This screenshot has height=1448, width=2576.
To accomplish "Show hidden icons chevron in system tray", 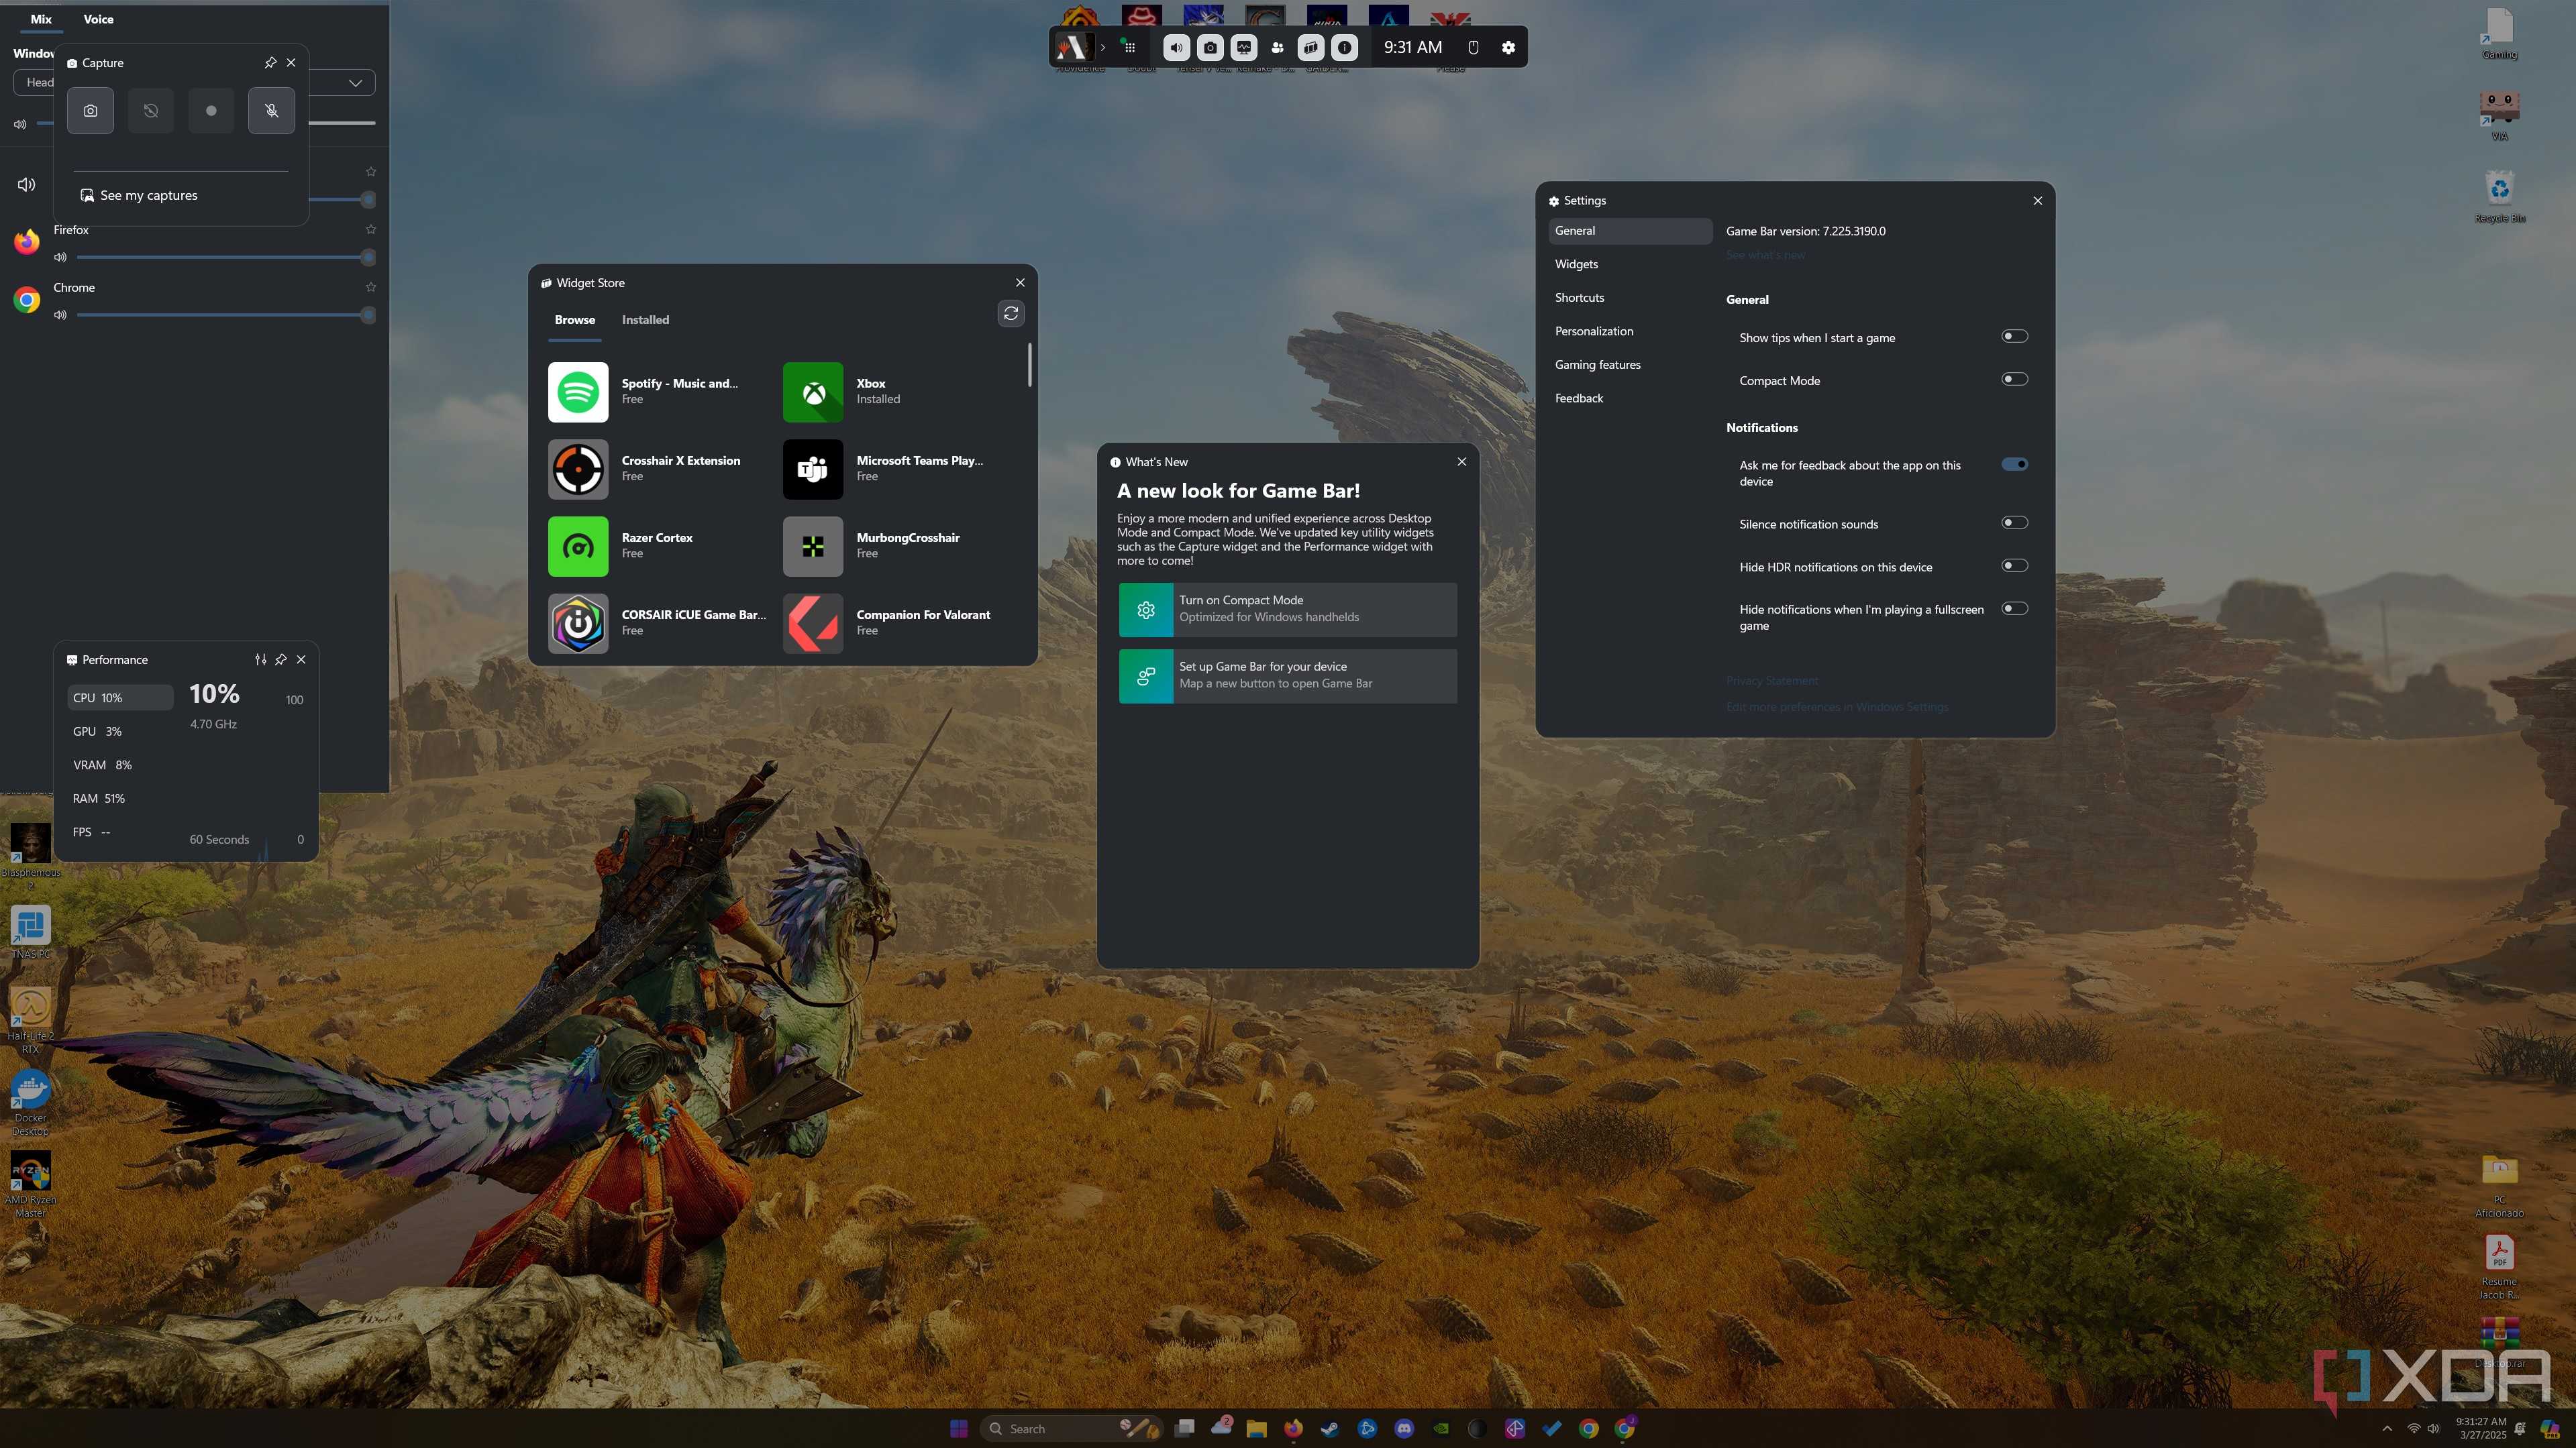I will pyautogui.click(x=2387, y=1429).
